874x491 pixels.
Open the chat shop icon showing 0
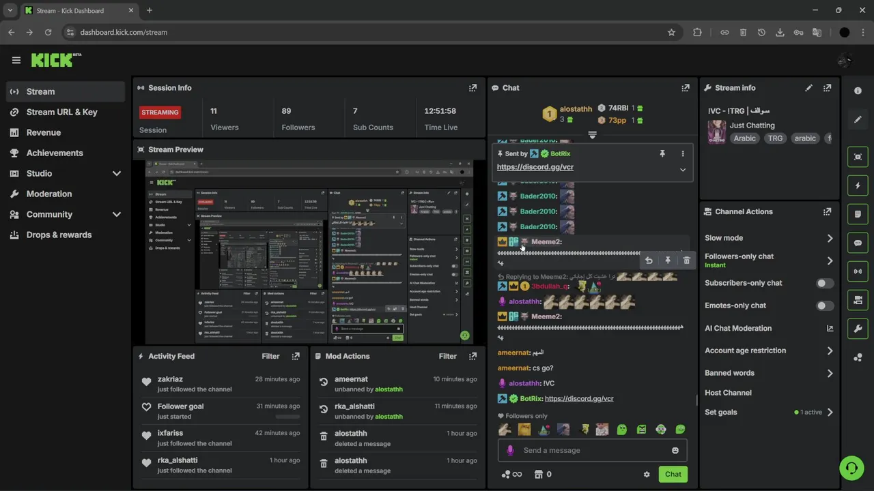pos(542,475)
